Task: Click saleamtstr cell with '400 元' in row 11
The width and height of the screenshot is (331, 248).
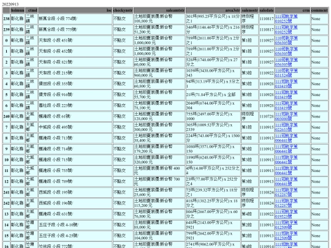Action: point(159,171)
